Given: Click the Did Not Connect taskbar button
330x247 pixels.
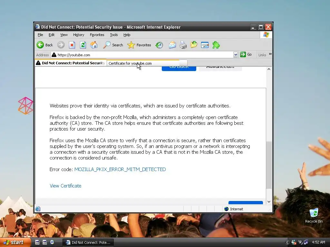Looking at the screenshot, I should point(88,242).
